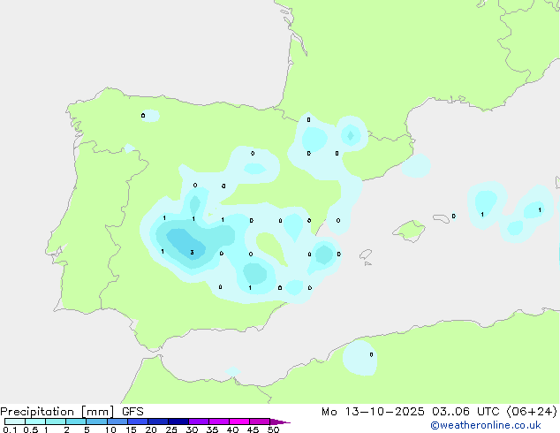Click the 'Precipitation [mm] GFS' title text

[72, 412]
